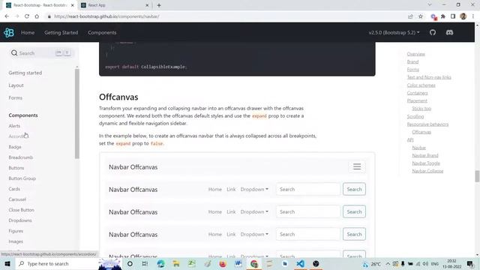Click the browser home icon
Screen dimensions: 480x270
37,16
